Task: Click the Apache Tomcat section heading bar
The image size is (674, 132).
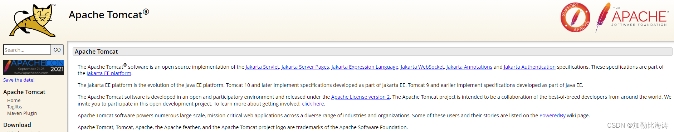Action: pyautogui.click(x=372, y=52)
